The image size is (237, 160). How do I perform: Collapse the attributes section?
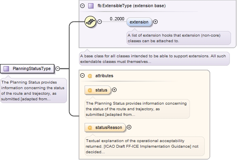[x=82, y=75]
